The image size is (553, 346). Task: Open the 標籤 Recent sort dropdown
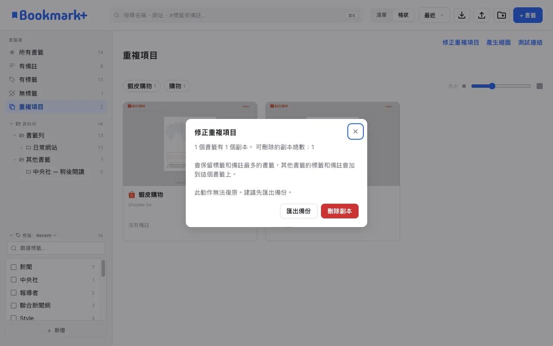[46, 236]
